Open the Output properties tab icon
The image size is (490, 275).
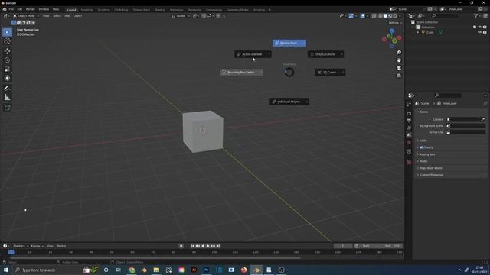pos(409,121)
